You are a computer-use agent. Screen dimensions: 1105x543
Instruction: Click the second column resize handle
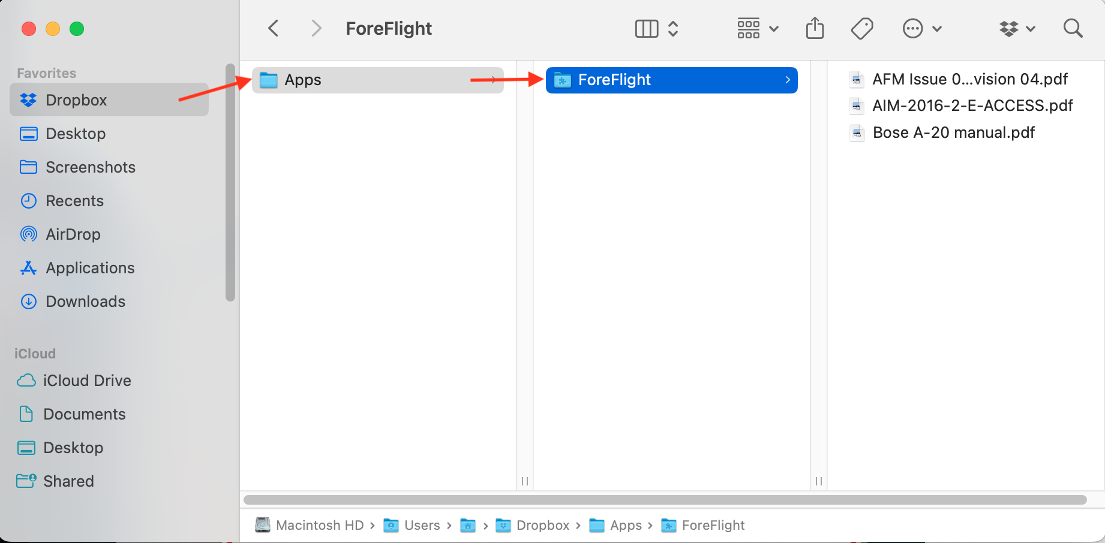819,481
